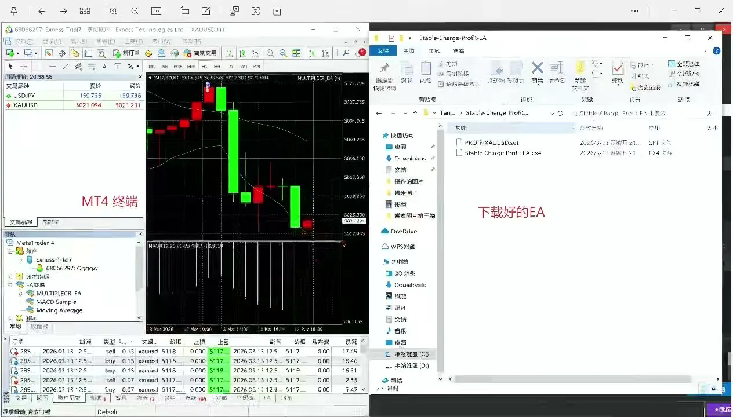Select the horizontal line drawing tool
The width and height of the screenshot is (733, 417).
53,67
